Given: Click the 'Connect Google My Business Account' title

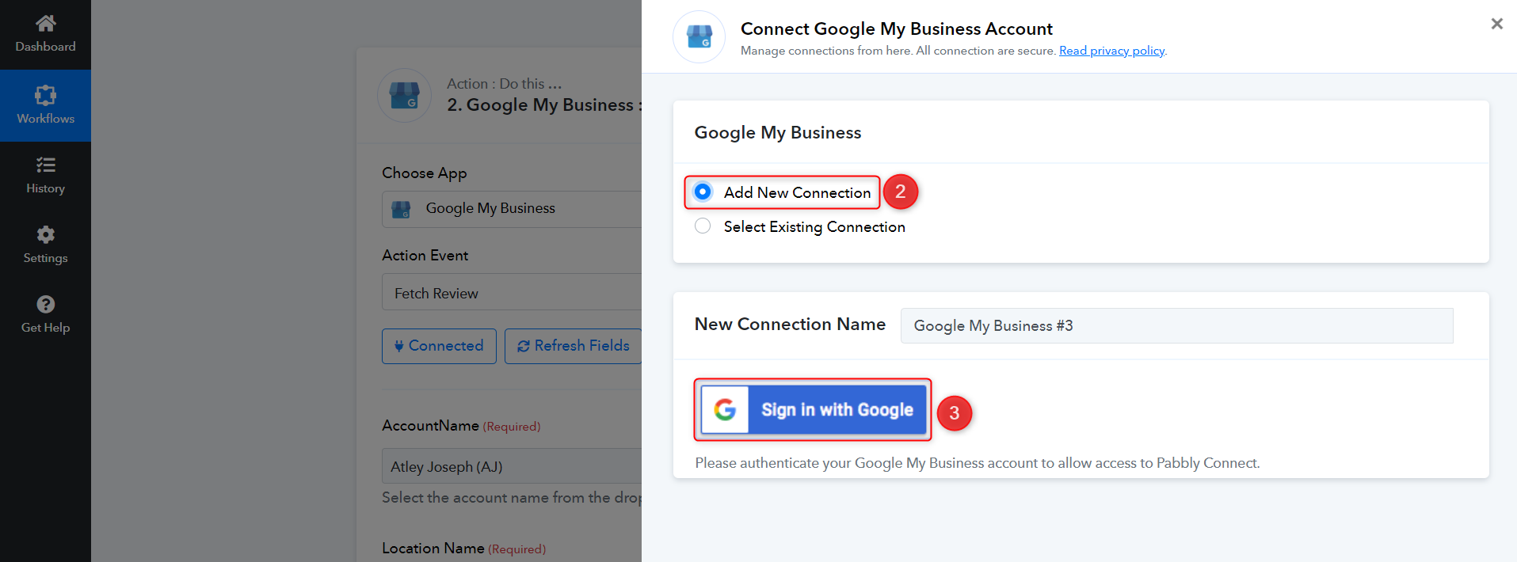Looking at the screenshot, I should pyautogui.click(x=896, y=28).
